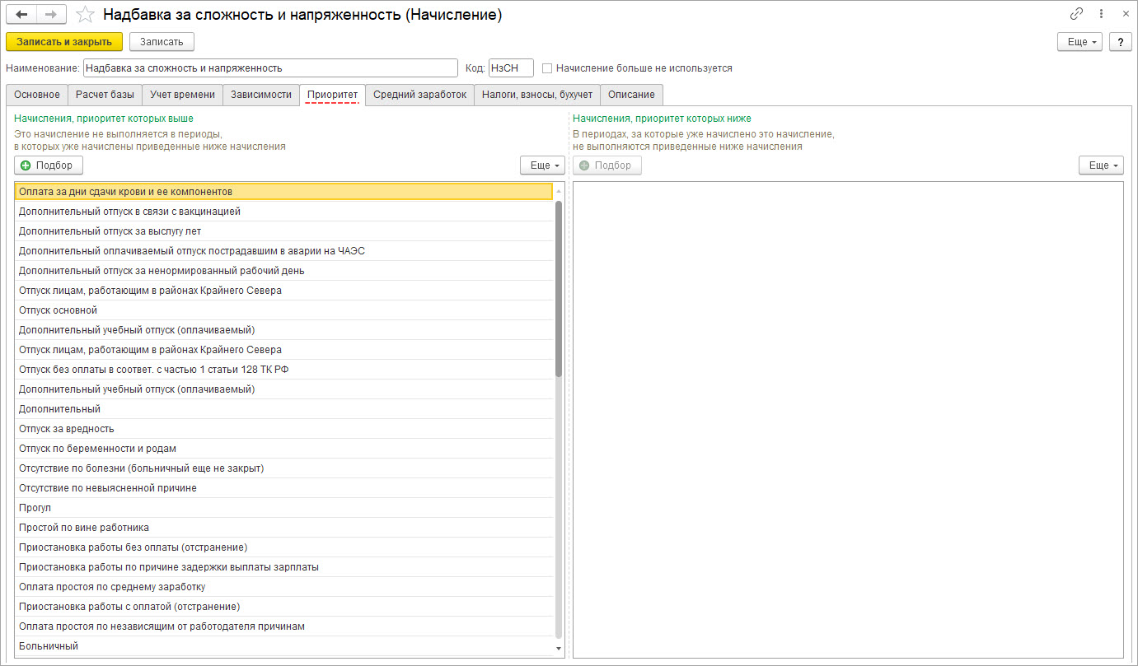Open the Учет времени tab
The height and width of the screenshot is (666, 1138).
pos(182,95)
